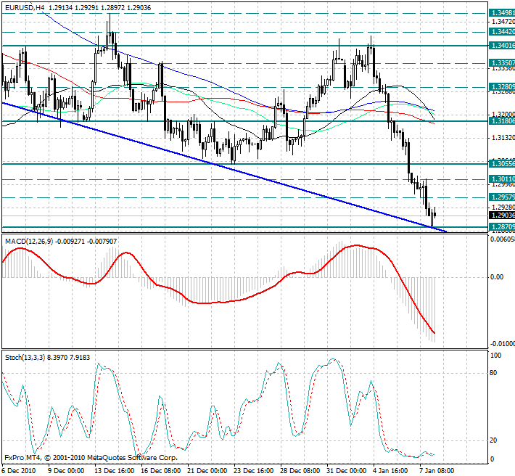The image size is (515, 476).
Task: Click the 7 Jan 08:00 time label
Action: coord(438,470)
